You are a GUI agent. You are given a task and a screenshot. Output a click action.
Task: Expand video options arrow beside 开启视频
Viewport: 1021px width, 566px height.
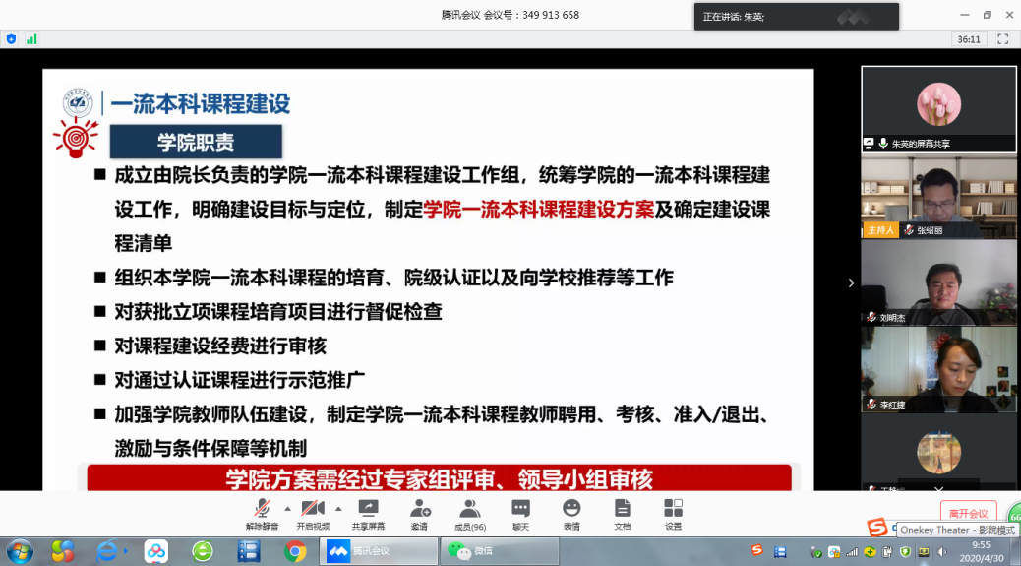(x=338, y=509)
